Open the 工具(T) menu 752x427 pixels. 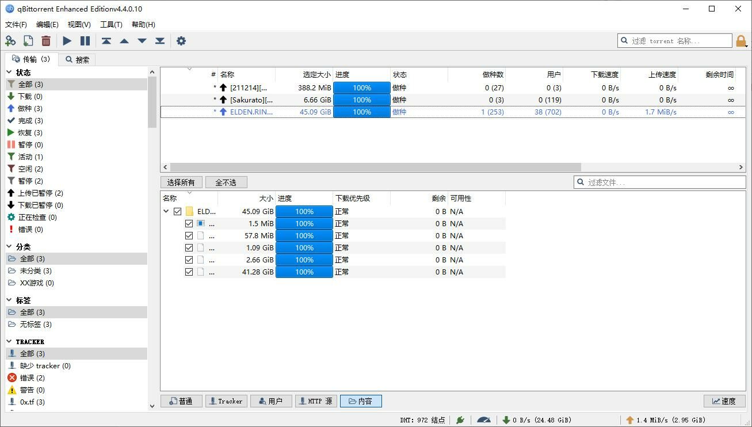[111, 25]
